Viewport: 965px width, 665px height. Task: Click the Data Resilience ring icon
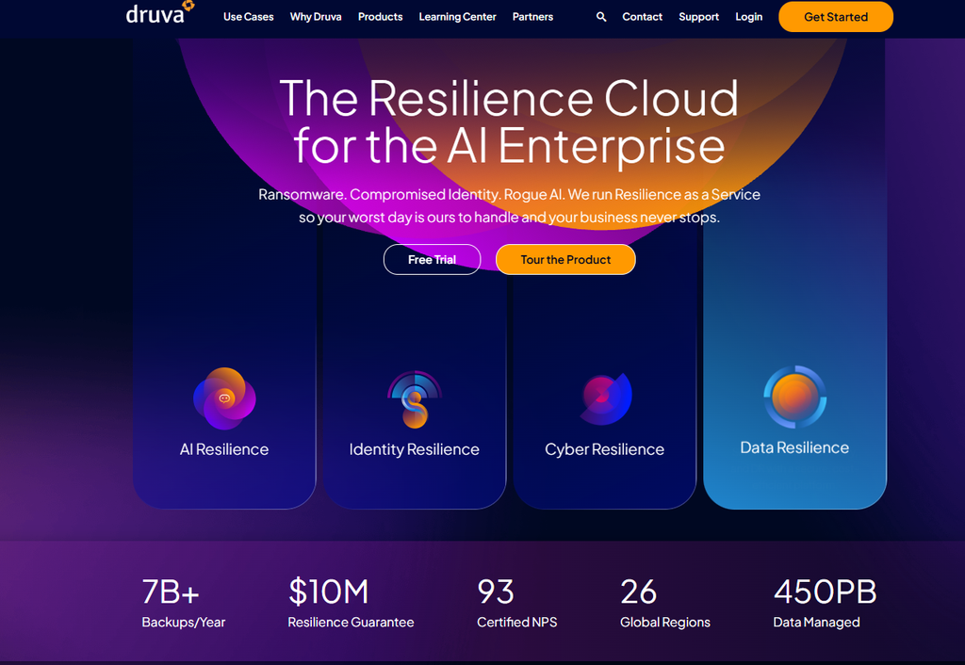coord(795,397)
